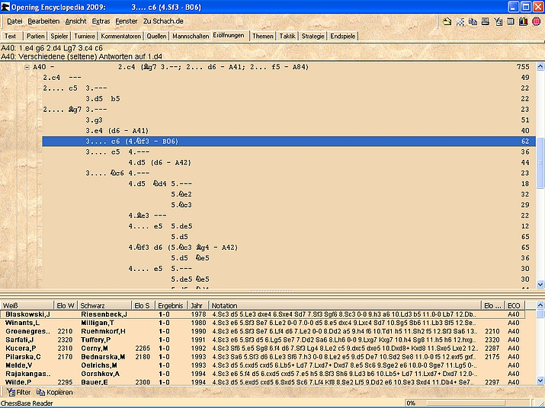545x408 pixels.
Task: Switch to the Mannschaften tab
Action: (191, 36)
